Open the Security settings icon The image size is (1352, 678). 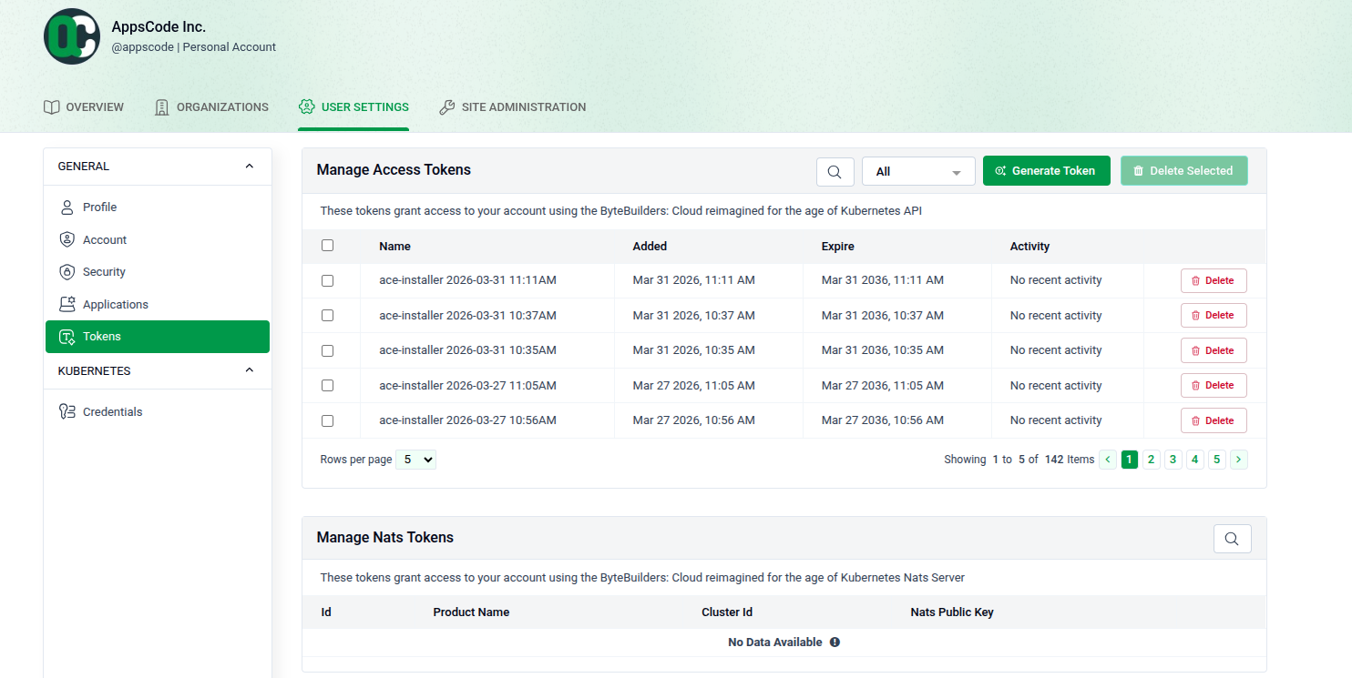tap(67, 271)
